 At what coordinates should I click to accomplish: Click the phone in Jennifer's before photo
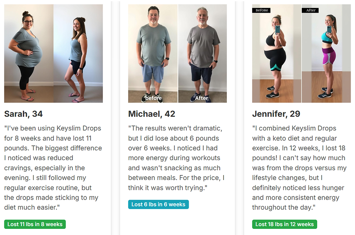278,30
